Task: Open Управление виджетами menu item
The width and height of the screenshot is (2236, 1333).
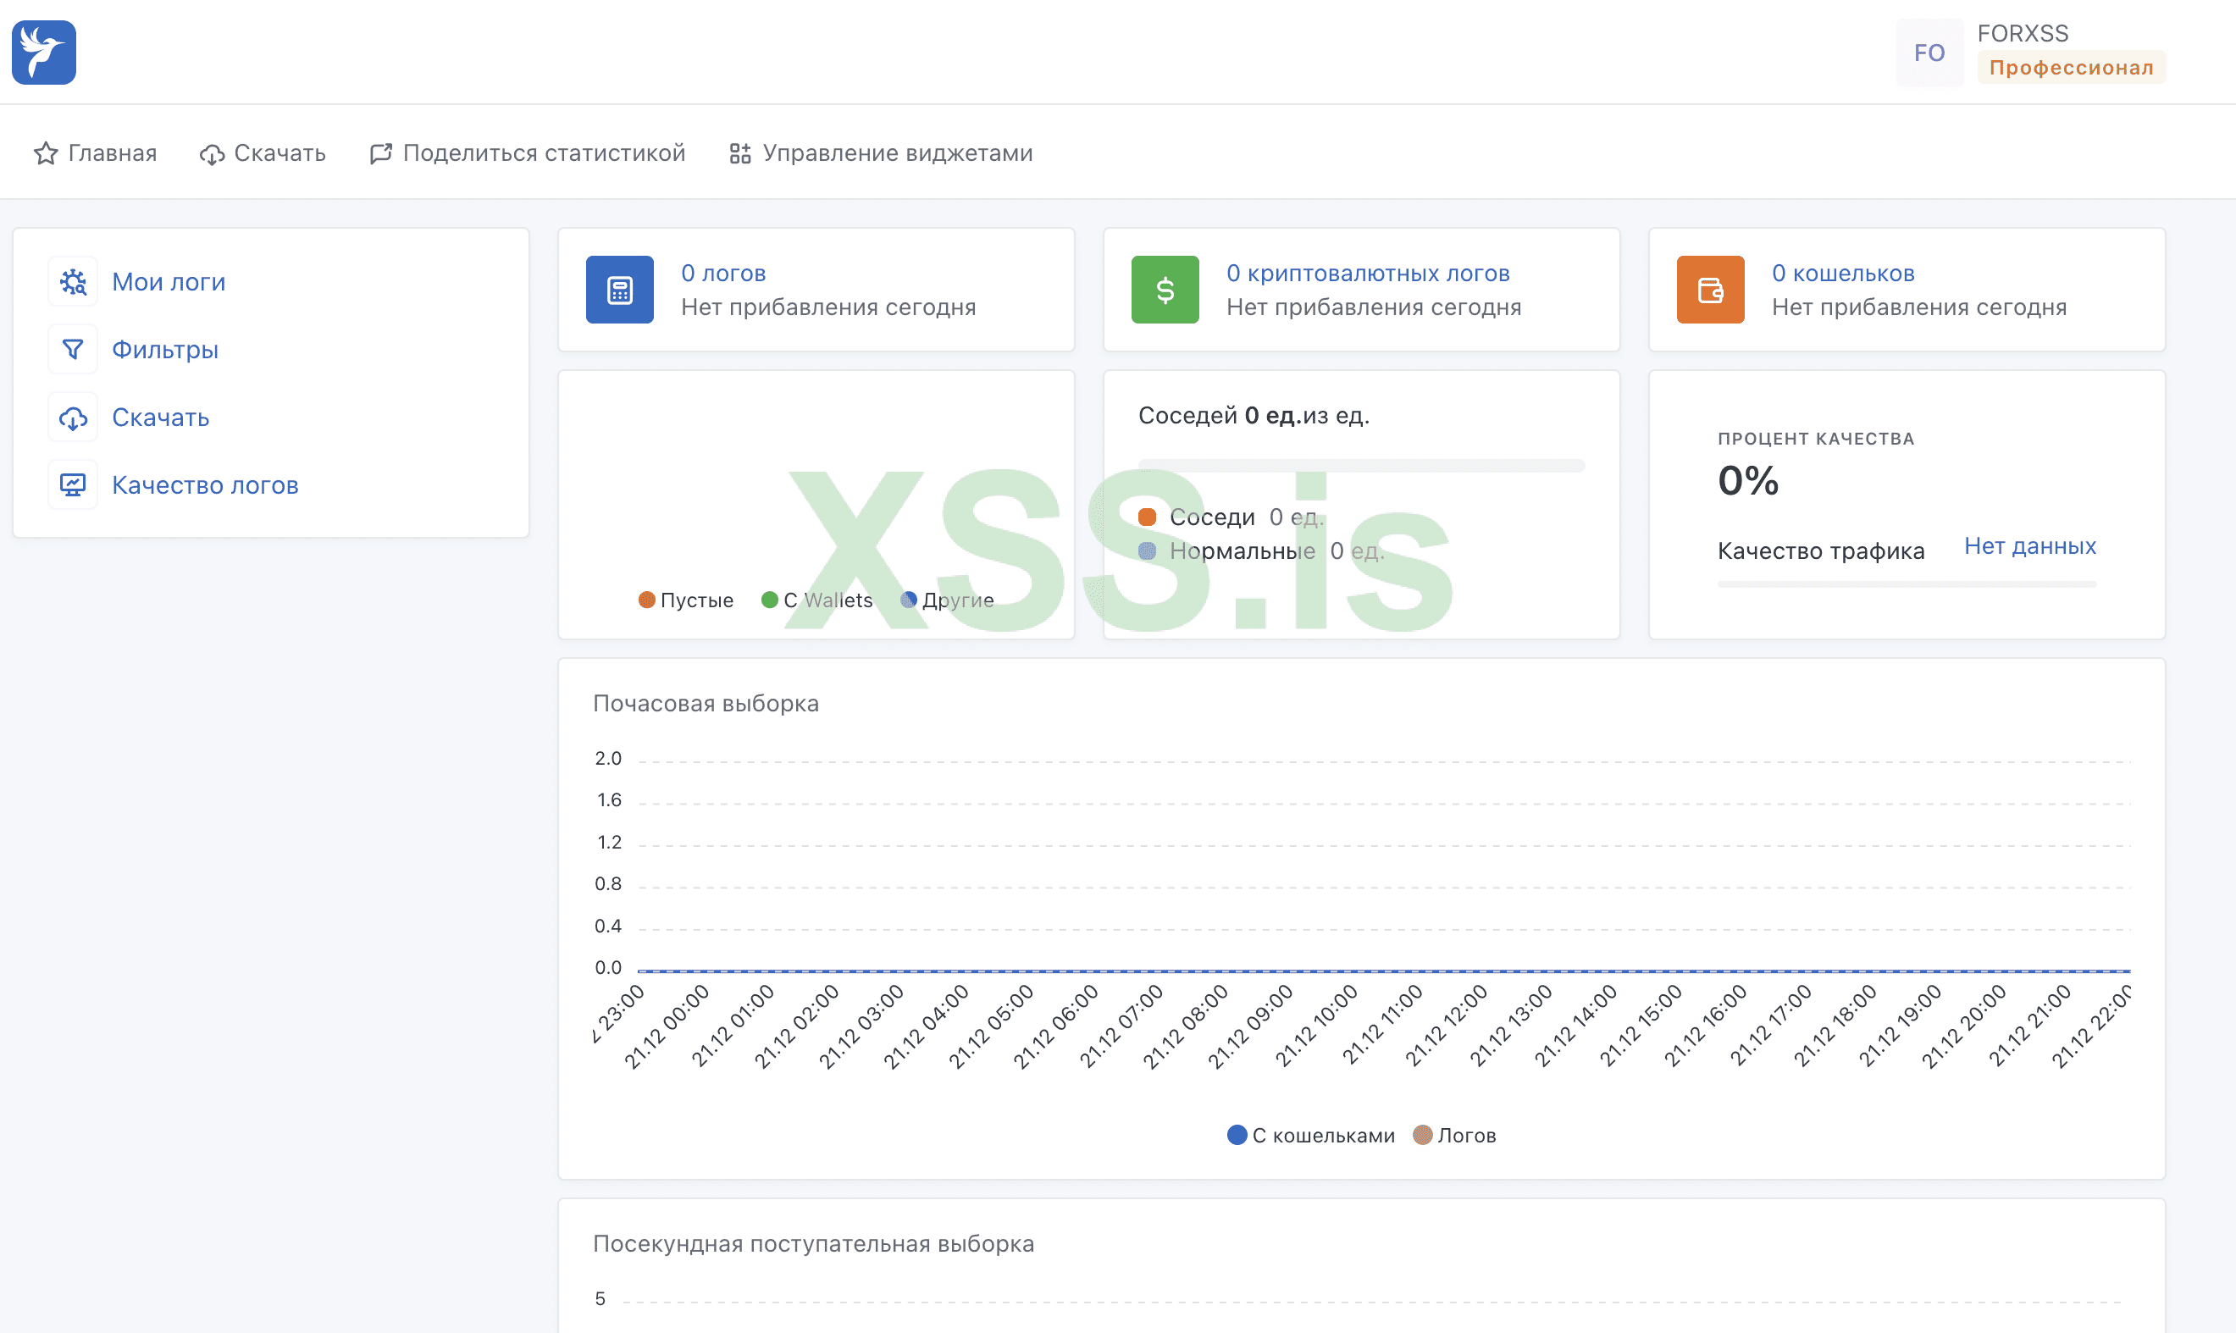Action: [x=880, y=153]
